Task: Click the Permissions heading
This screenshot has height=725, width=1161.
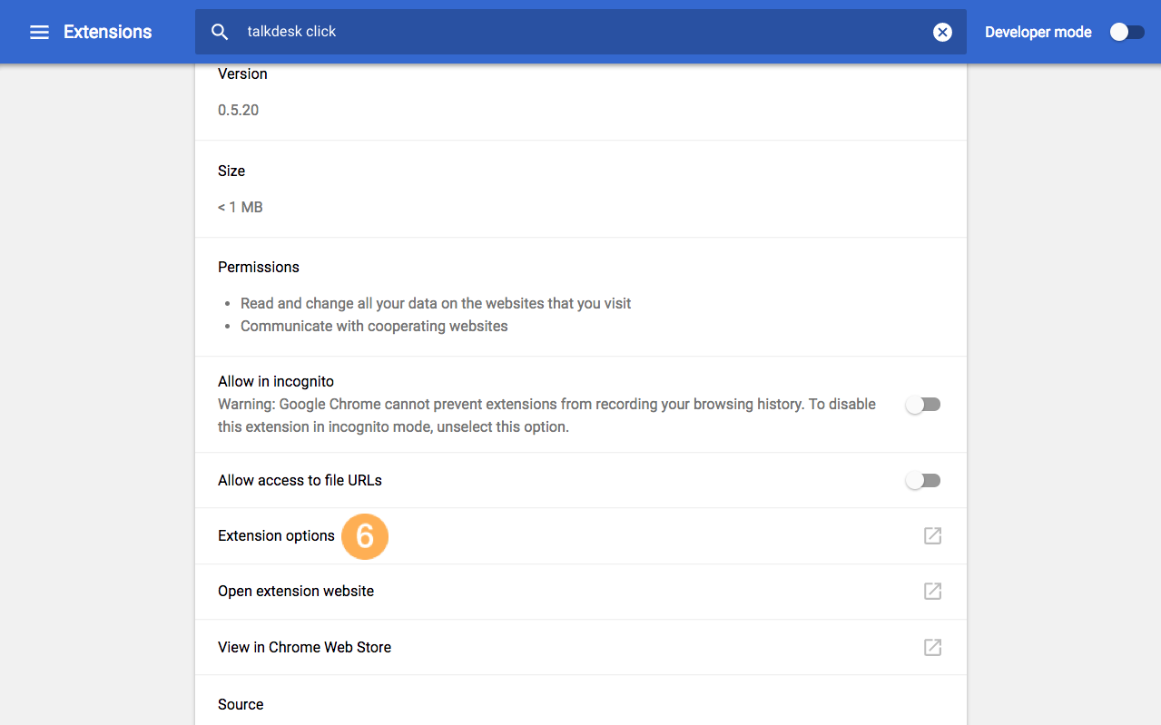Action: 259,267
